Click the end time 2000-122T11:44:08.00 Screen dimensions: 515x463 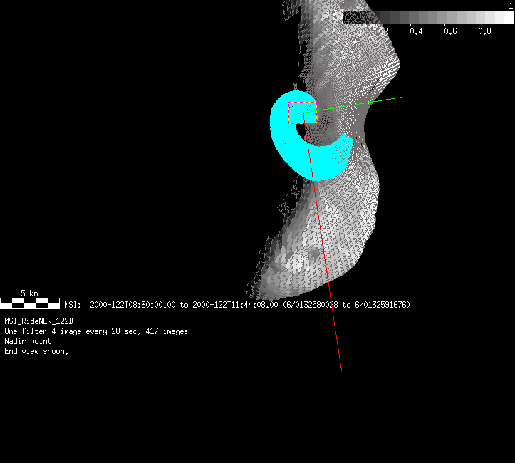(235, 305)
